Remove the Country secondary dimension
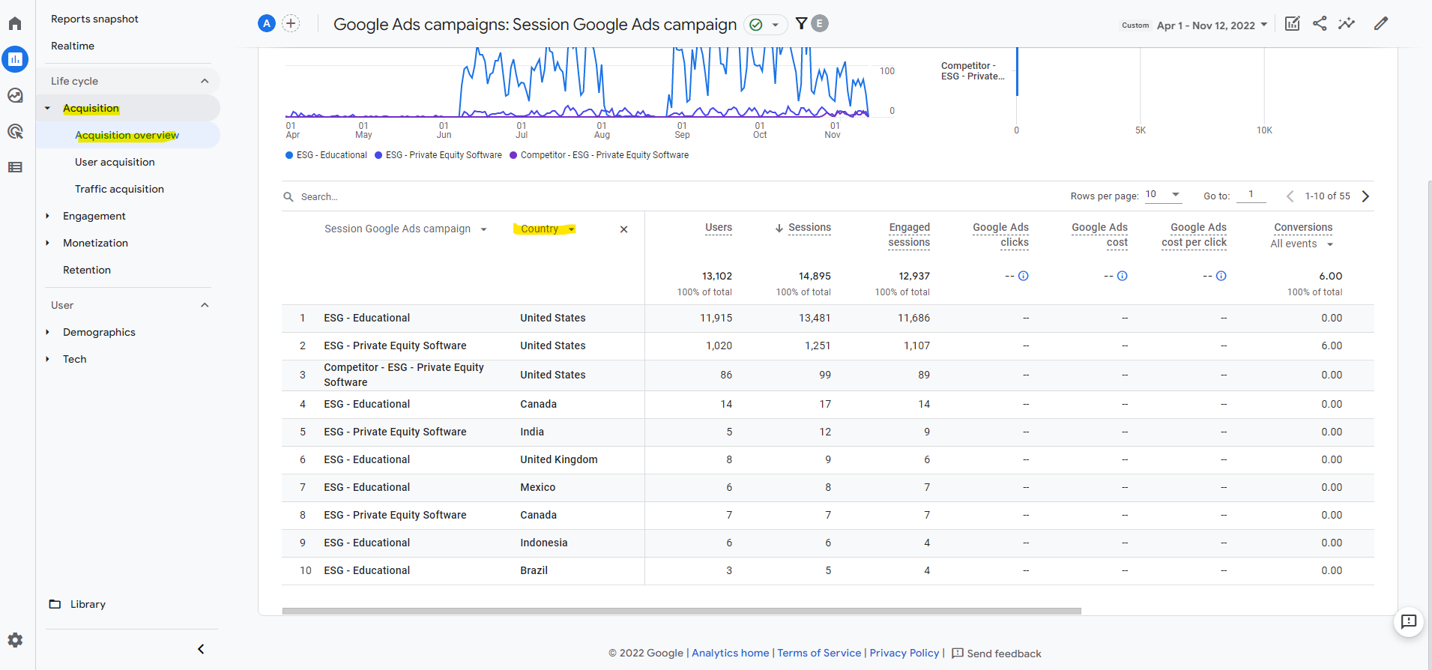 (x=623, y=229)
